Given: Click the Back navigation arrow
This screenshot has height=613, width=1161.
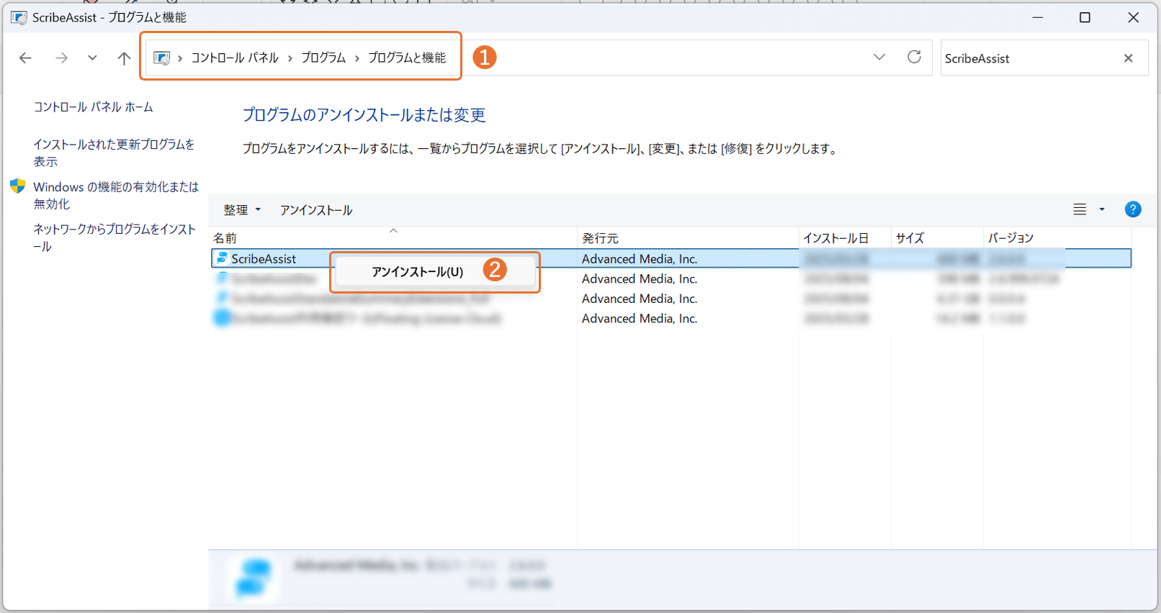Looking at the screenshot, I should (25, 58).
